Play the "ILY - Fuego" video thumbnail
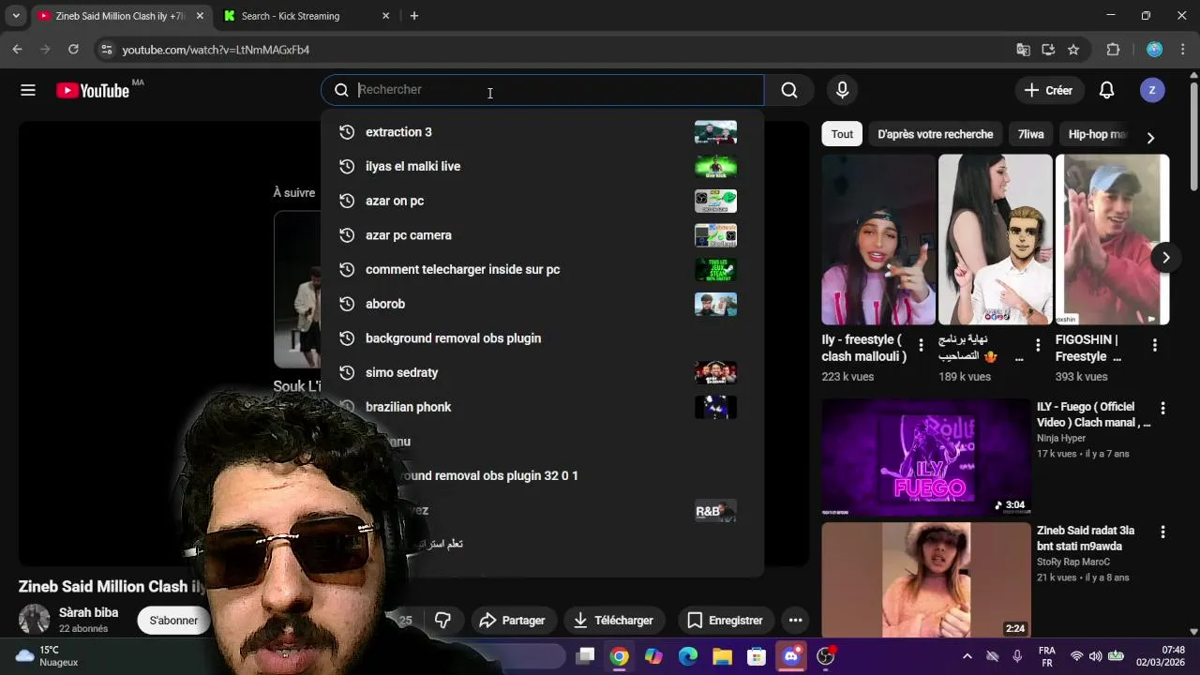 [x=926, y=457]
